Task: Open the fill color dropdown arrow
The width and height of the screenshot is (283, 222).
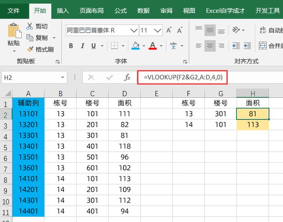Action: pyautogui.click(x=144, y=46)
